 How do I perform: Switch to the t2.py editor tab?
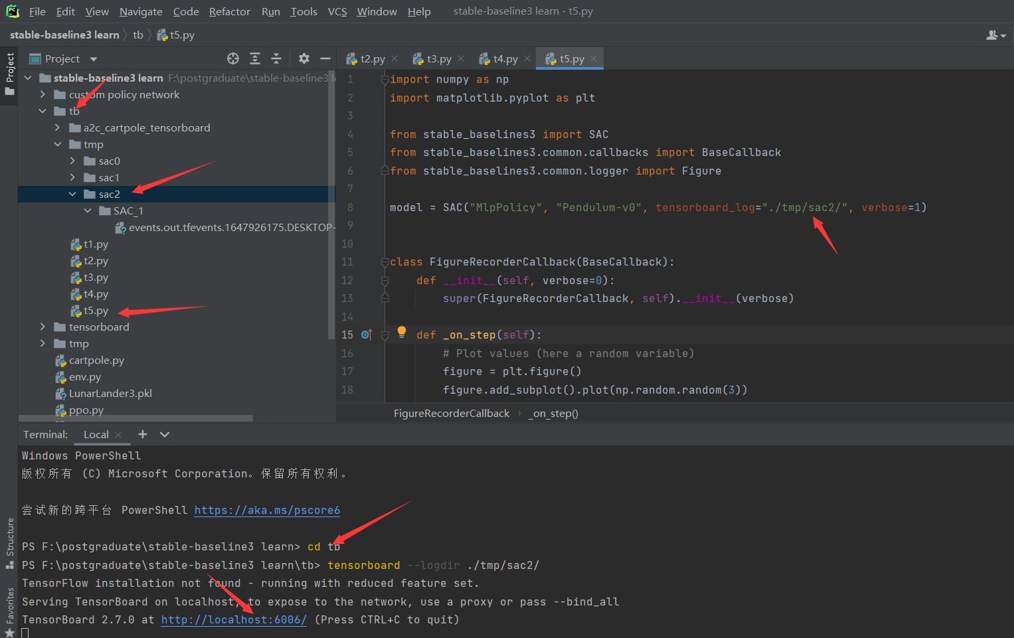point(372,58)
